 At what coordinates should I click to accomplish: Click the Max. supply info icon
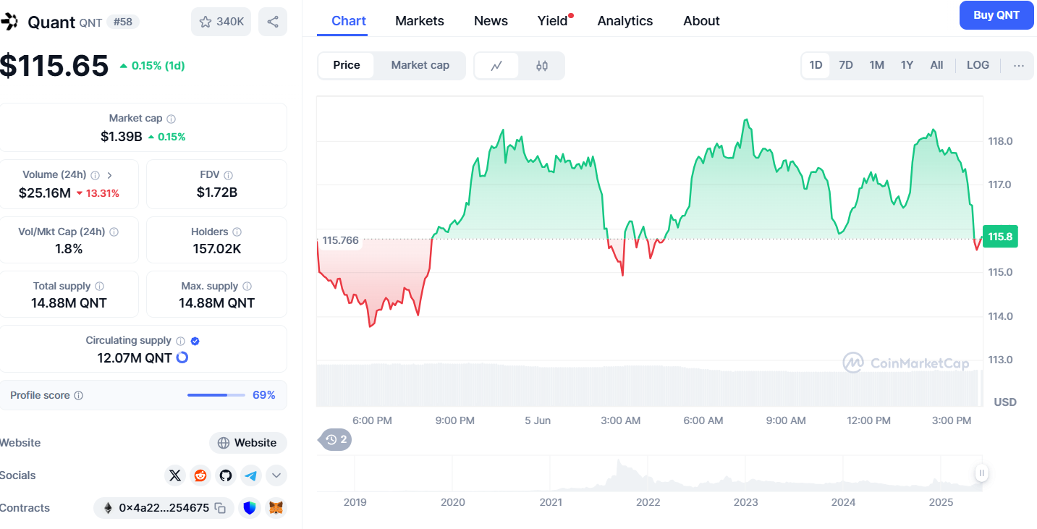tap(247, 287)
